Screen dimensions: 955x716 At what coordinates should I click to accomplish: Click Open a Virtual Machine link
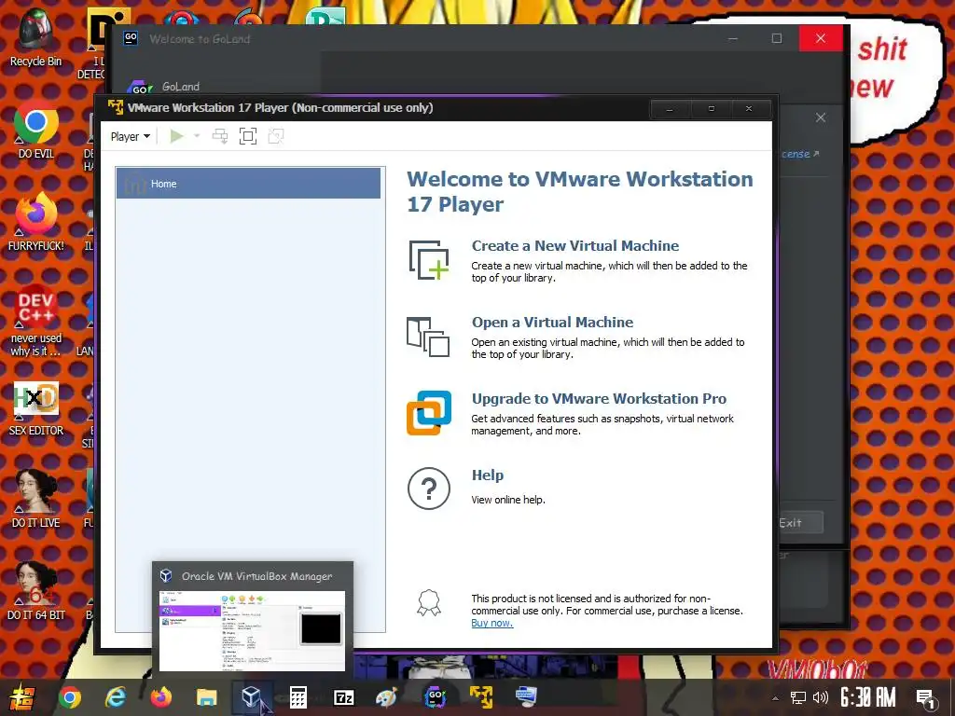[552, 322]
